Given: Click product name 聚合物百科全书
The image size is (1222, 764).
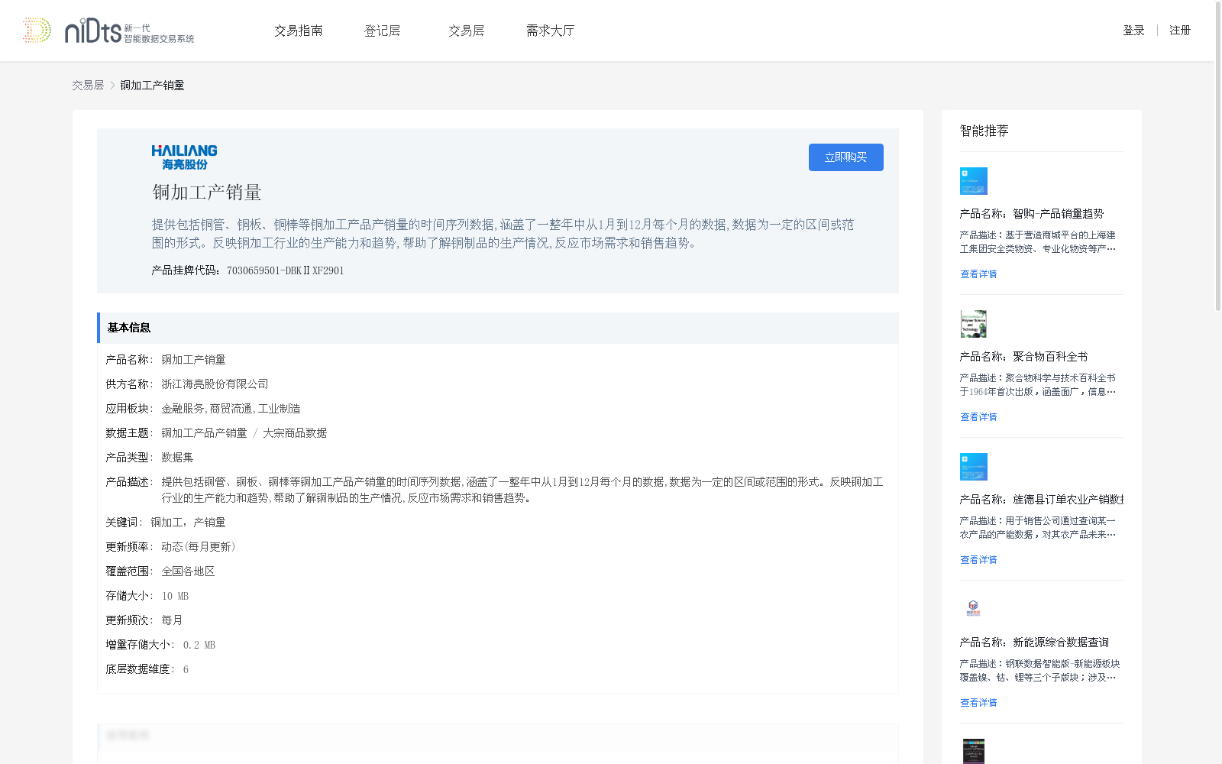Looking at the screenshot, I should click(1050, 357).
